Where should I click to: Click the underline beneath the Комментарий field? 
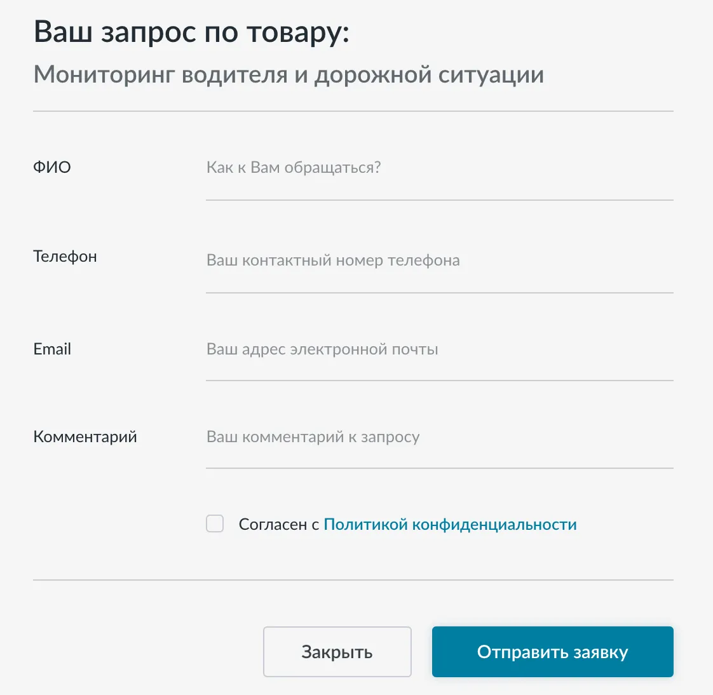pos(438,468)
